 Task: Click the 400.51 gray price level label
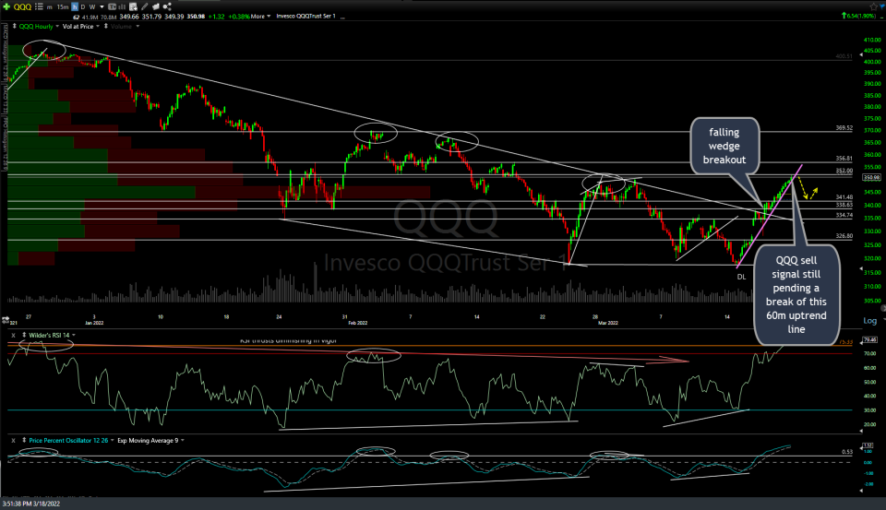[844, 56]
